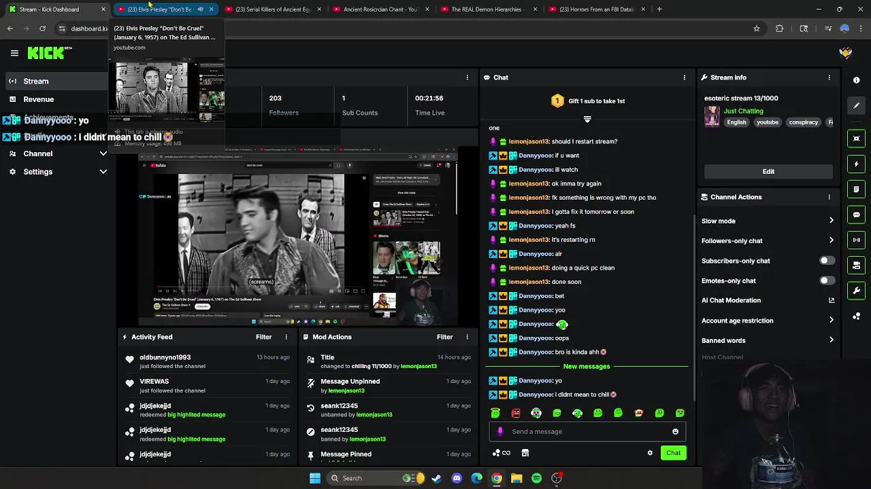
Task: Click the conspiracy tag
Action: pos(803,122)
